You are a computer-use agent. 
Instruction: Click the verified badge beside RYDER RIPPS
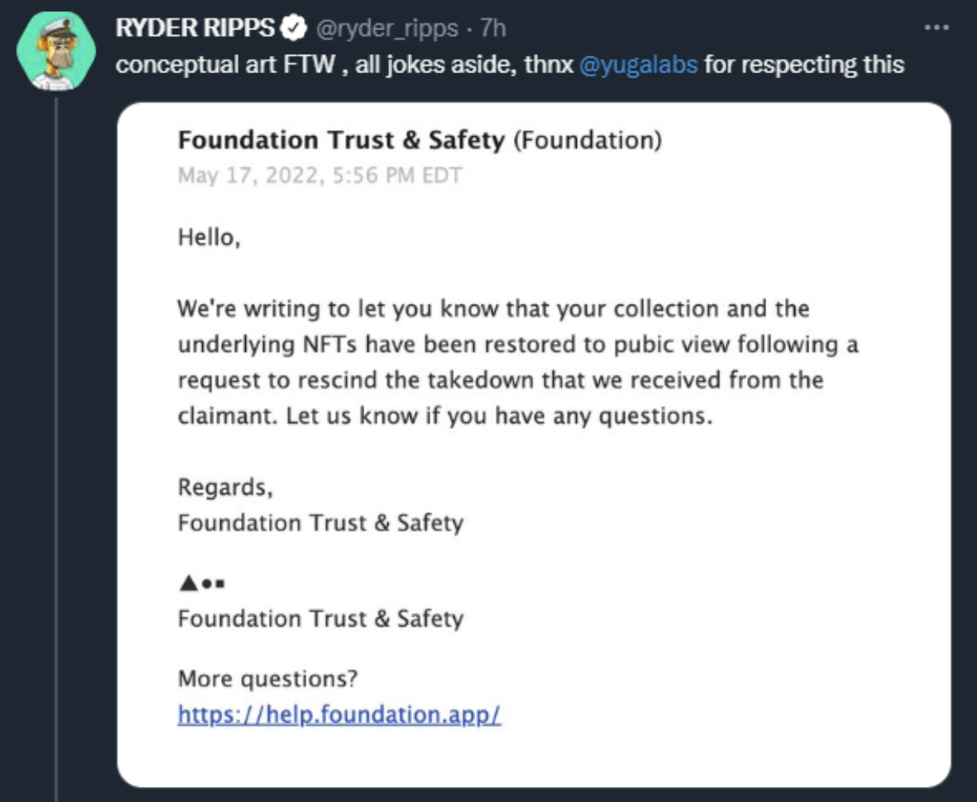click(x=294, y=29)
